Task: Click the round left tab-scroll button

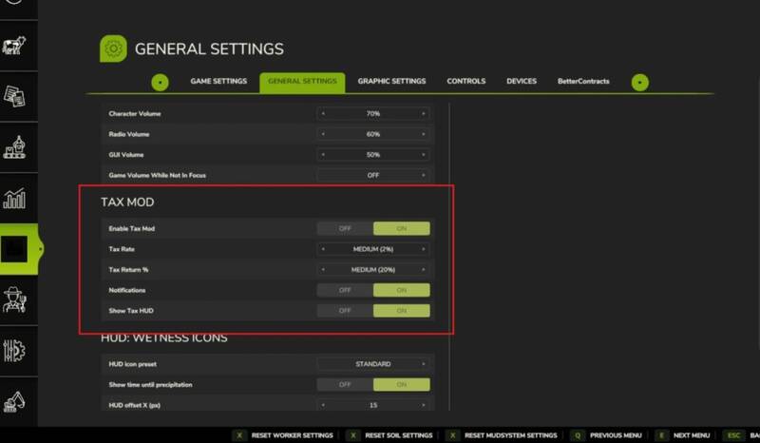Action: click(x=160, y=83)
